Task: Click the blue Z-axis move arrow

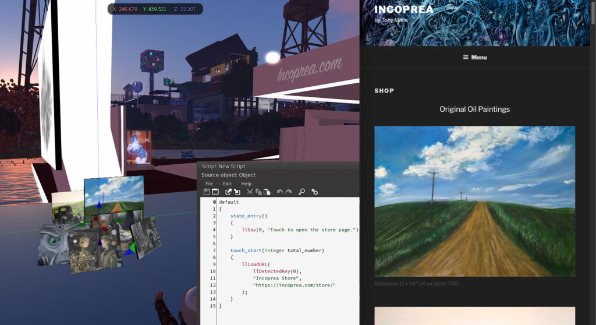Action: [99, 204]
